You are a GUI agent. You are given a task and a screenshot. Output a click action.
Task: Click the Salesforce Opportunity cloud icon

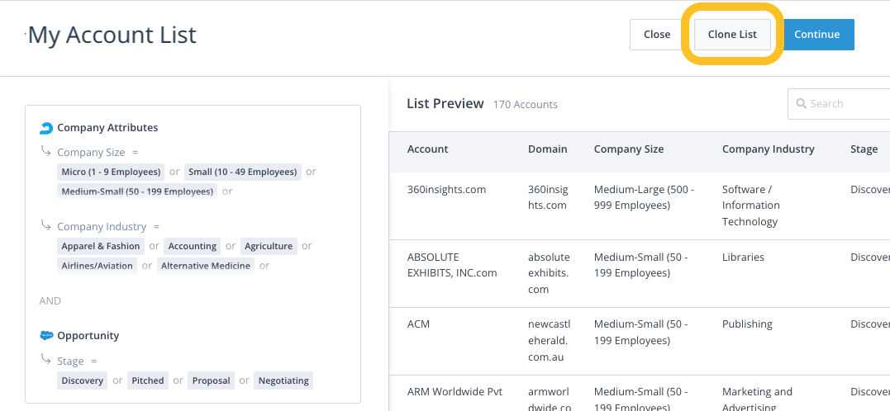pos(46,336)
